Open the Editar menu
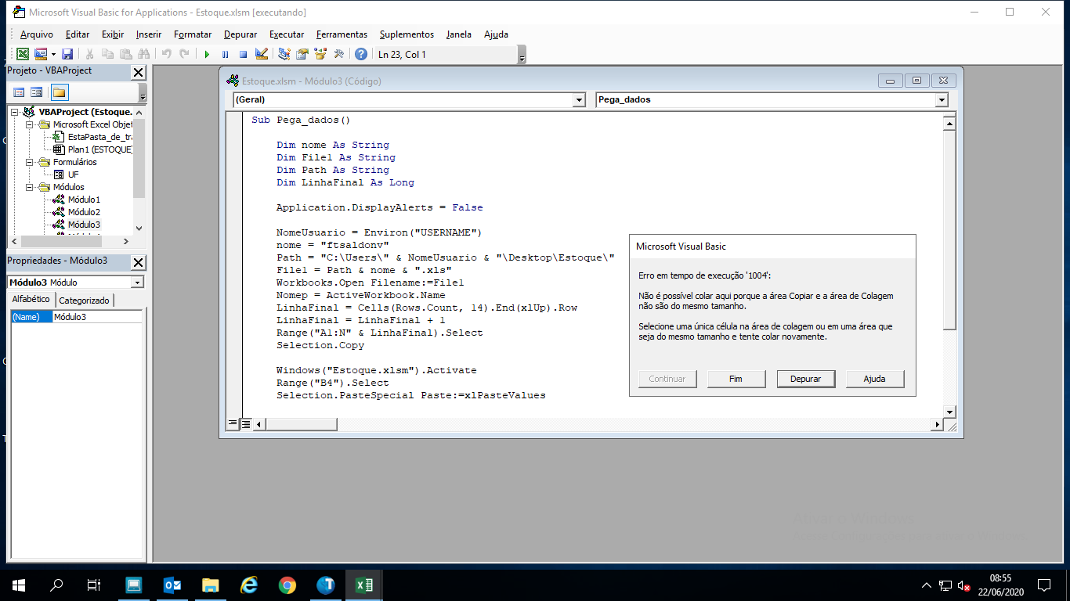The width and height of the screenshot is (1070, 601). coord(78,34)
